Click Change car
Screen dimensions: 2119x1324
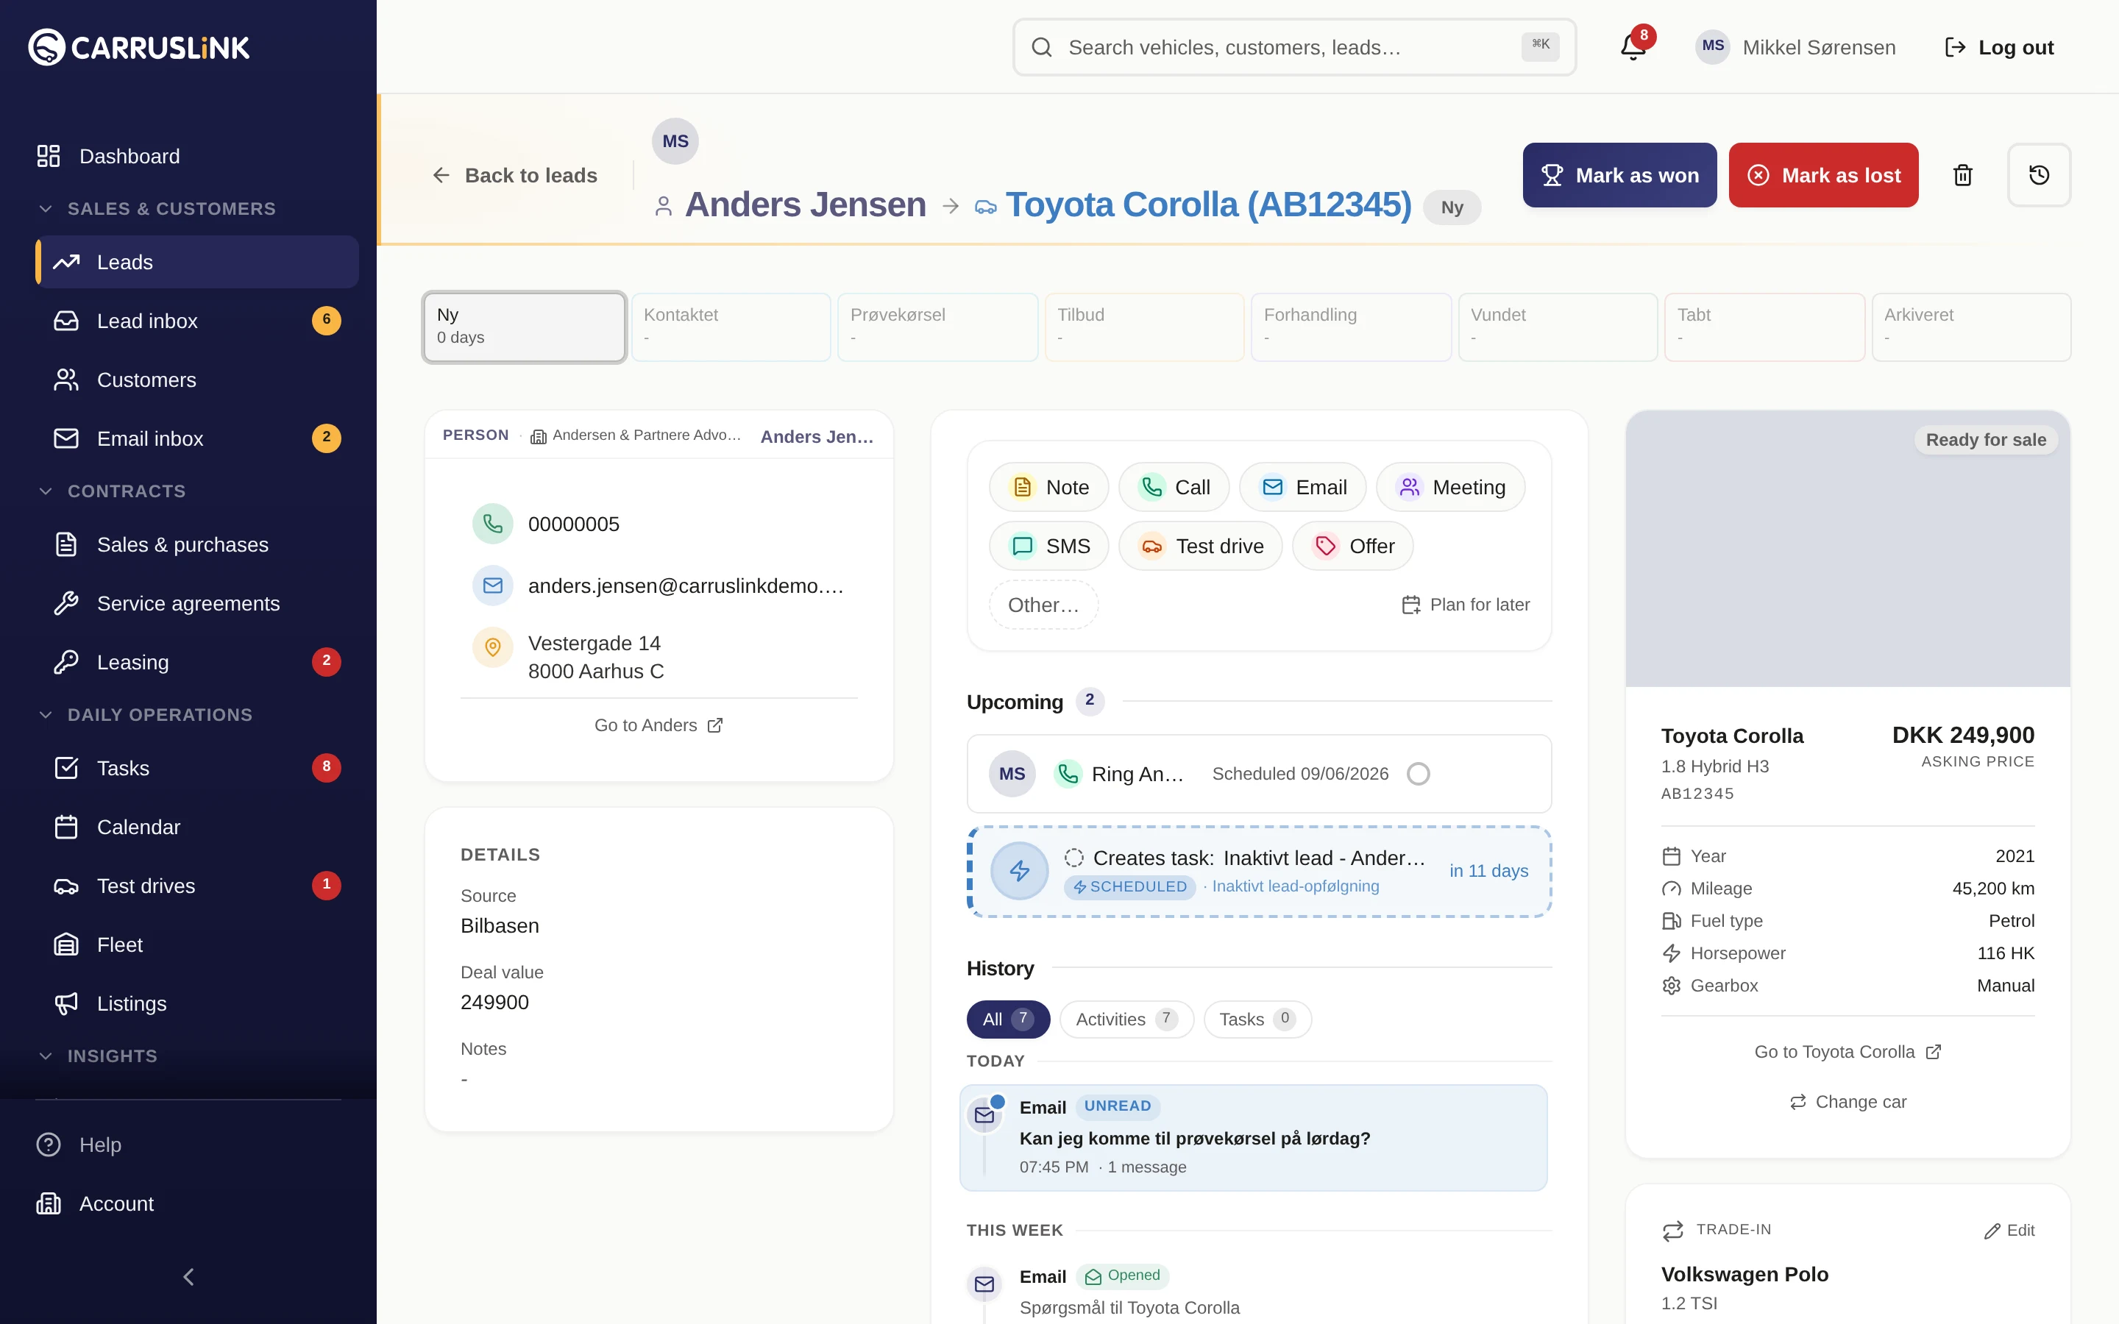tap(1848, 1102)
